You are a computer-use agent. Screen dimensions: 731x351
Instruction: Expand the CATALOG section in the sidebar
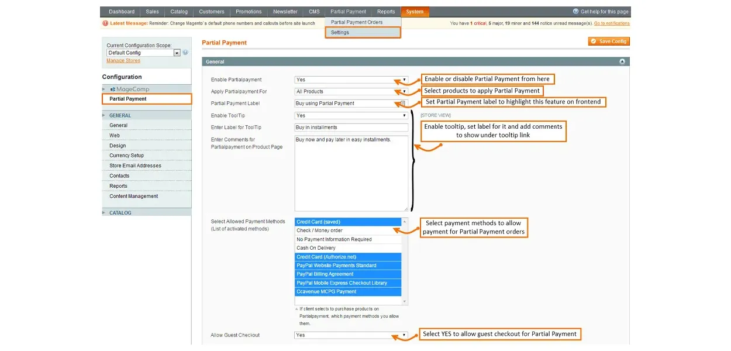tap(120, 213)
